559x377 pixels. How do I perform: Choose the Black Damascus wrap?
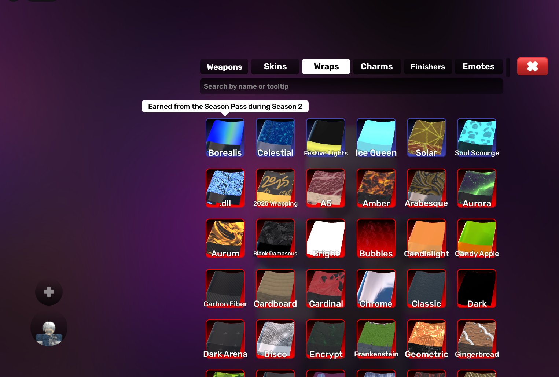(x=275, y=238)
